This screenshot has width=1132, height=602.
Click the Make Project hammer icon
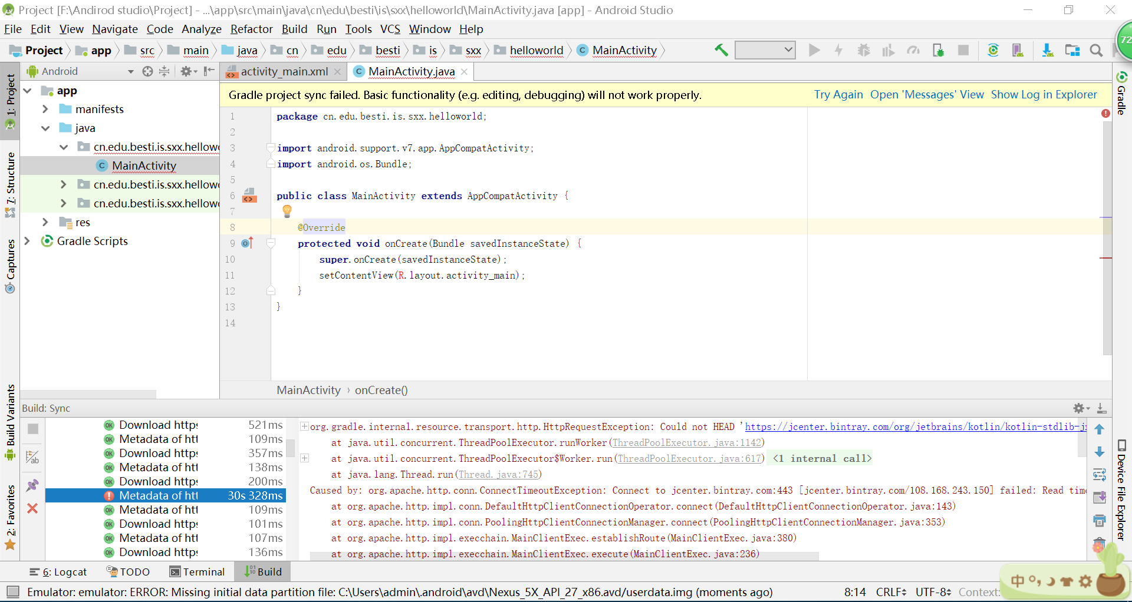[x=721, y=51]
